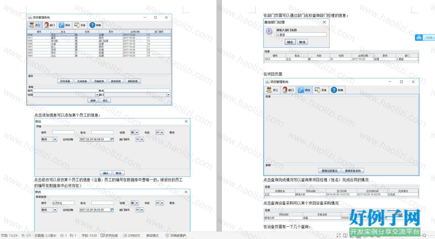The height and width of the screenshot is (239, 435).
Task: Click the 关闭表格 button
Action: (82, 81)
